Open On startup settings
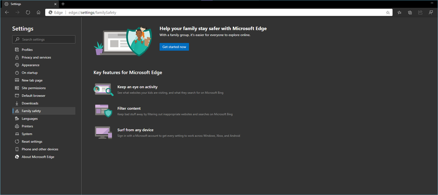 click(44, 73)
